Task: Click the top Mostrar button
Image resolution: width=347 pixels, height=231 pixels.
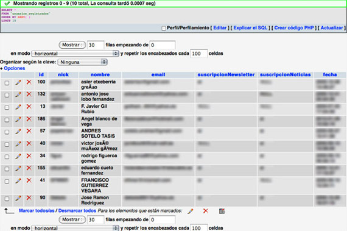Action: pos(72,45)
